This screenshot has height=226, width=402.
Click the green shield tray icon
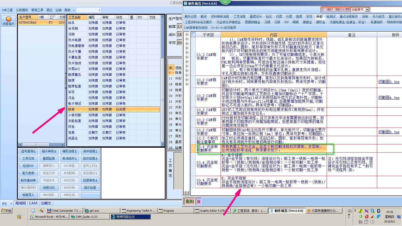(x=360, y=216)
